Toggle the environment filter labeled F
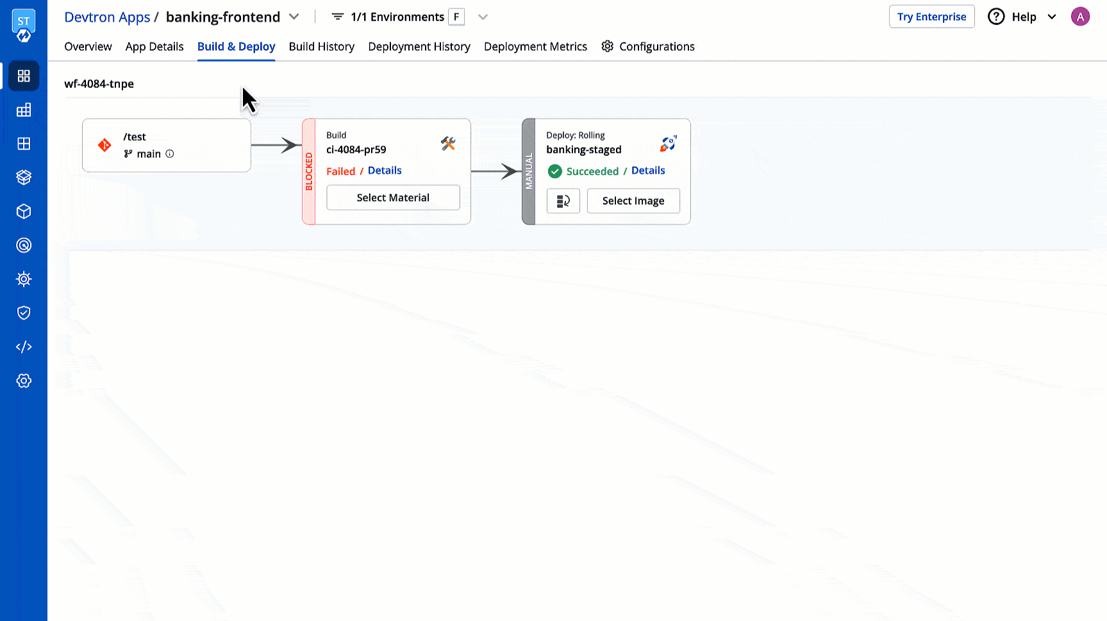This screenshot has width=1107, height=621. tap(456, 17)
